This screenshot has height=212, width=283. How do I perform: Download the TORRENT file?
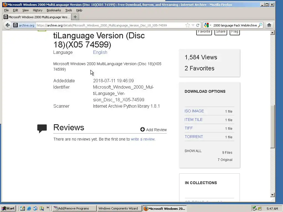tap(194, 137)
